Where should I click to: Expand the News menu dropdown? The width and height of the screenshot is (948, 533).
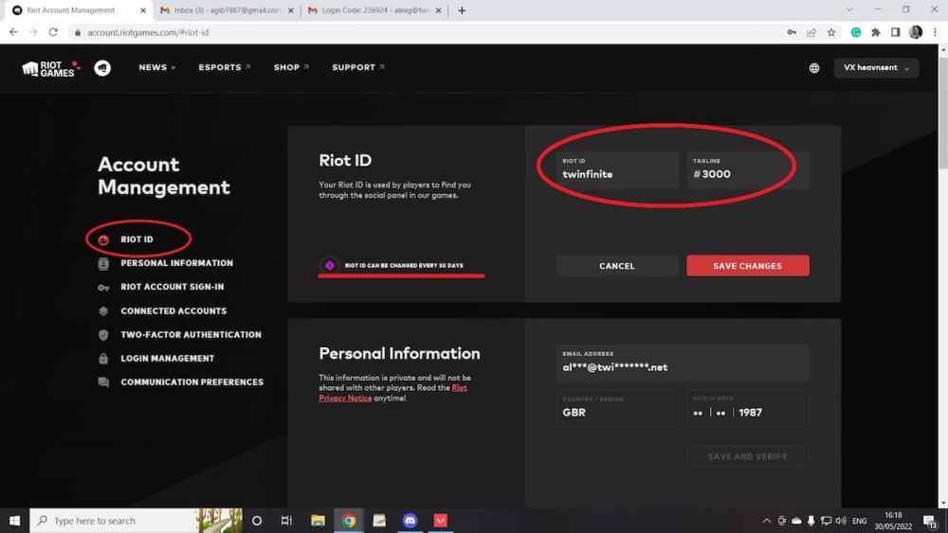click(x=157, y=68)
